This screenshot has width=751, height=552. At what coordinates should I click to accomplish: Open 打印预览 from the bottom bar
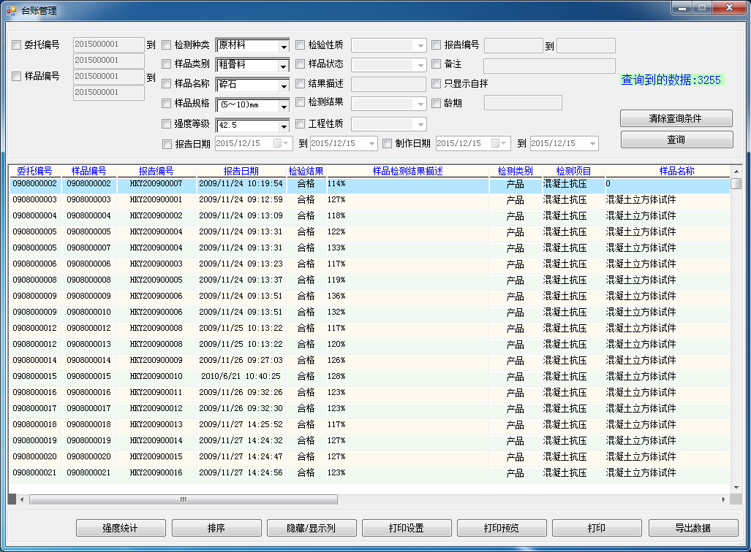click(502, 528)
